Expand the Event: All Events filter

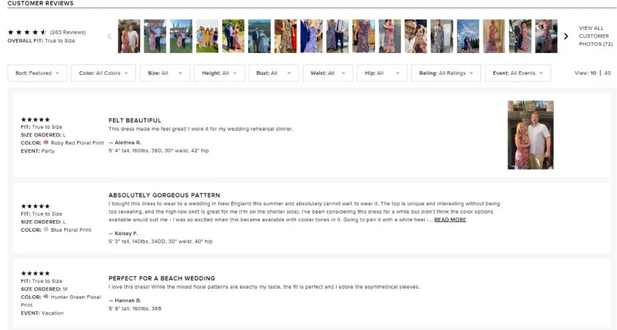point(518,73)
